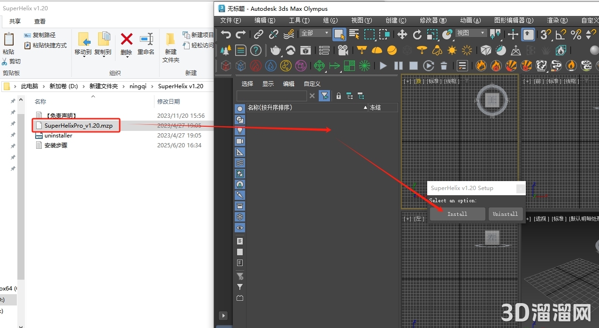Screen dimensions: 599x328
Task: Toggle Display Lights bulb filter
Action: click(240, 130)
